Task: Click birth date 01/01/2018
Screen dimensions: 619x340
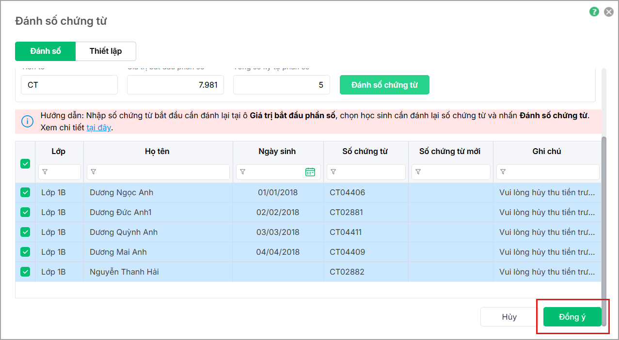Action: (x=278, y=192)
